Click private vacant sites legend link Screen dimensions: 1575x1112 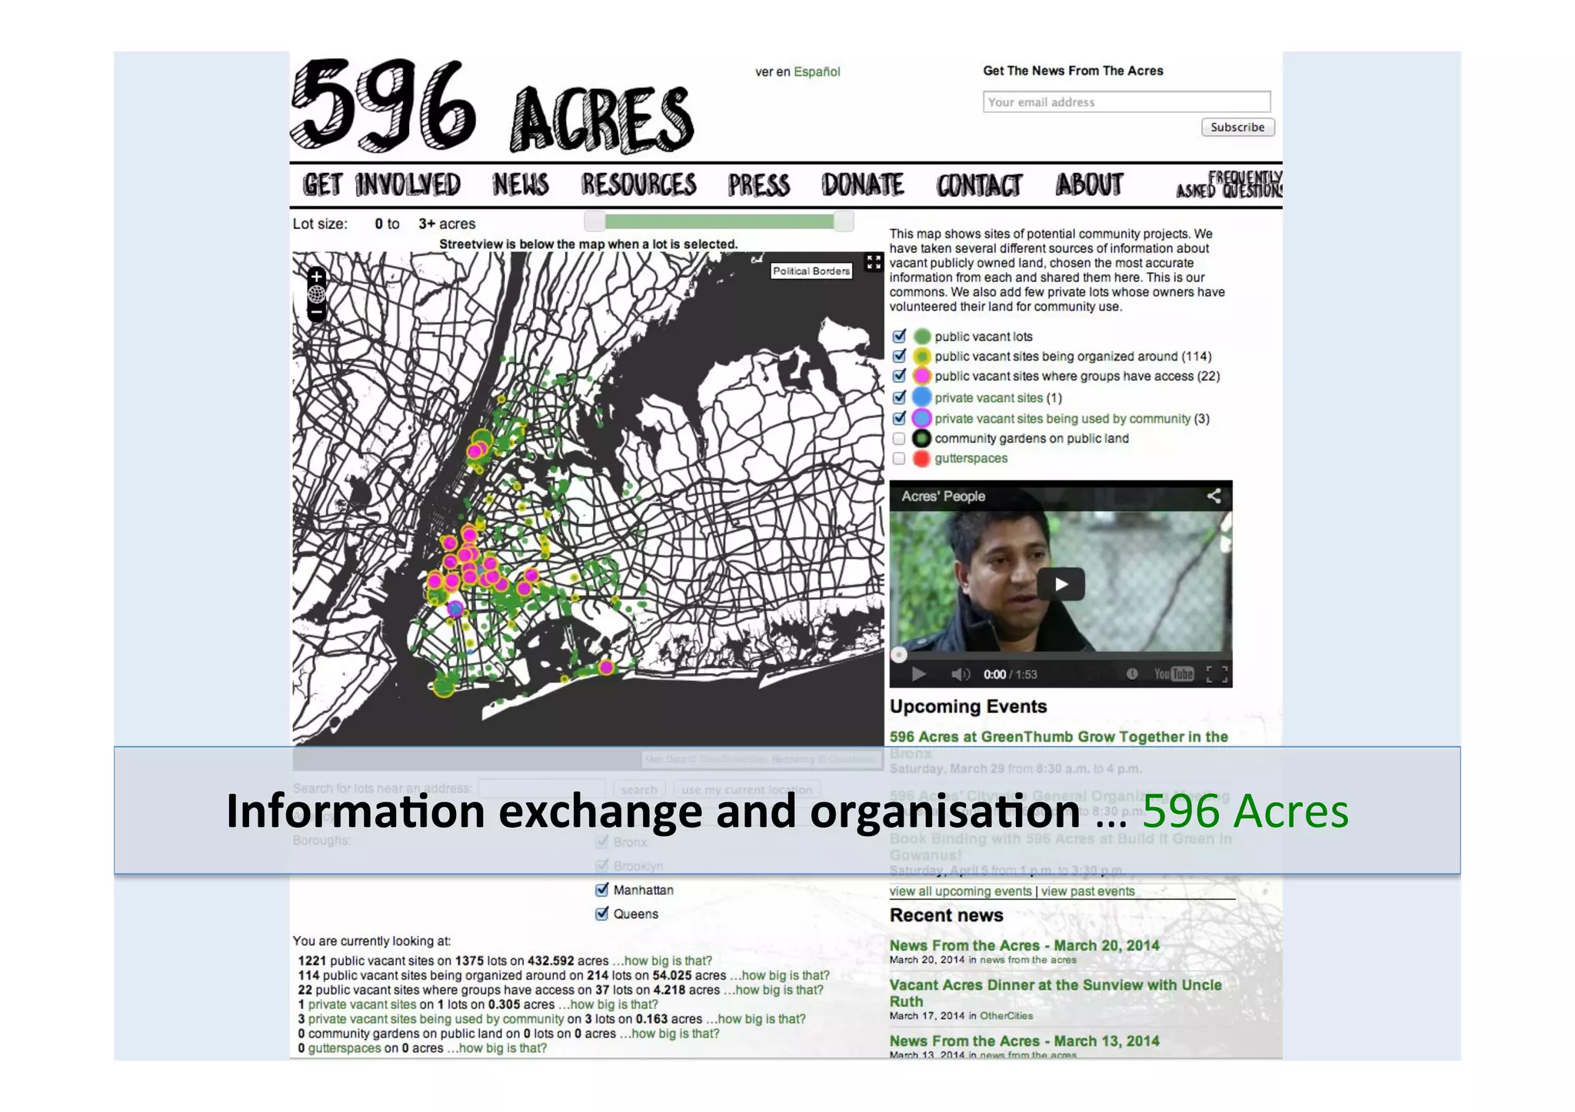click(988, 398)
